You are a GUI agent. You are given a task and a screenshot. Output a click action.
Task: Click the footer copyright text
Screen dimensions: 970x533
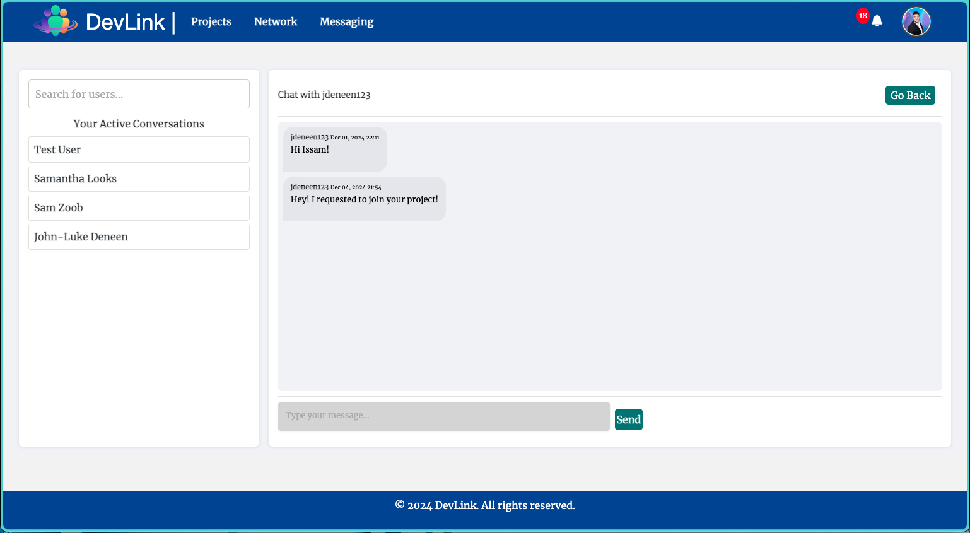[x=485, y=505]
